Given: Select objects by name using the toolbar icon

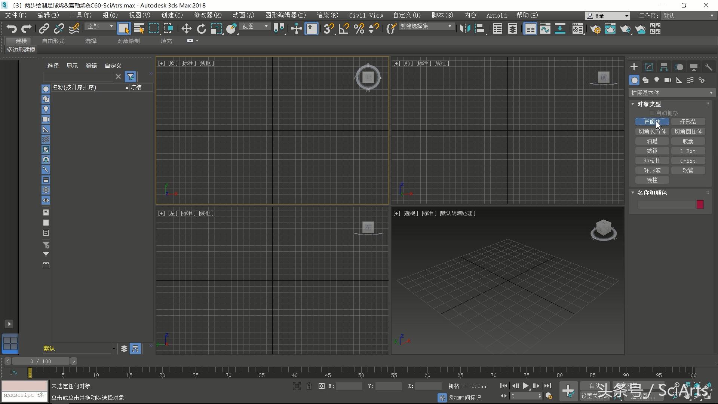Looking at the screenshot, I should (139, 28).
